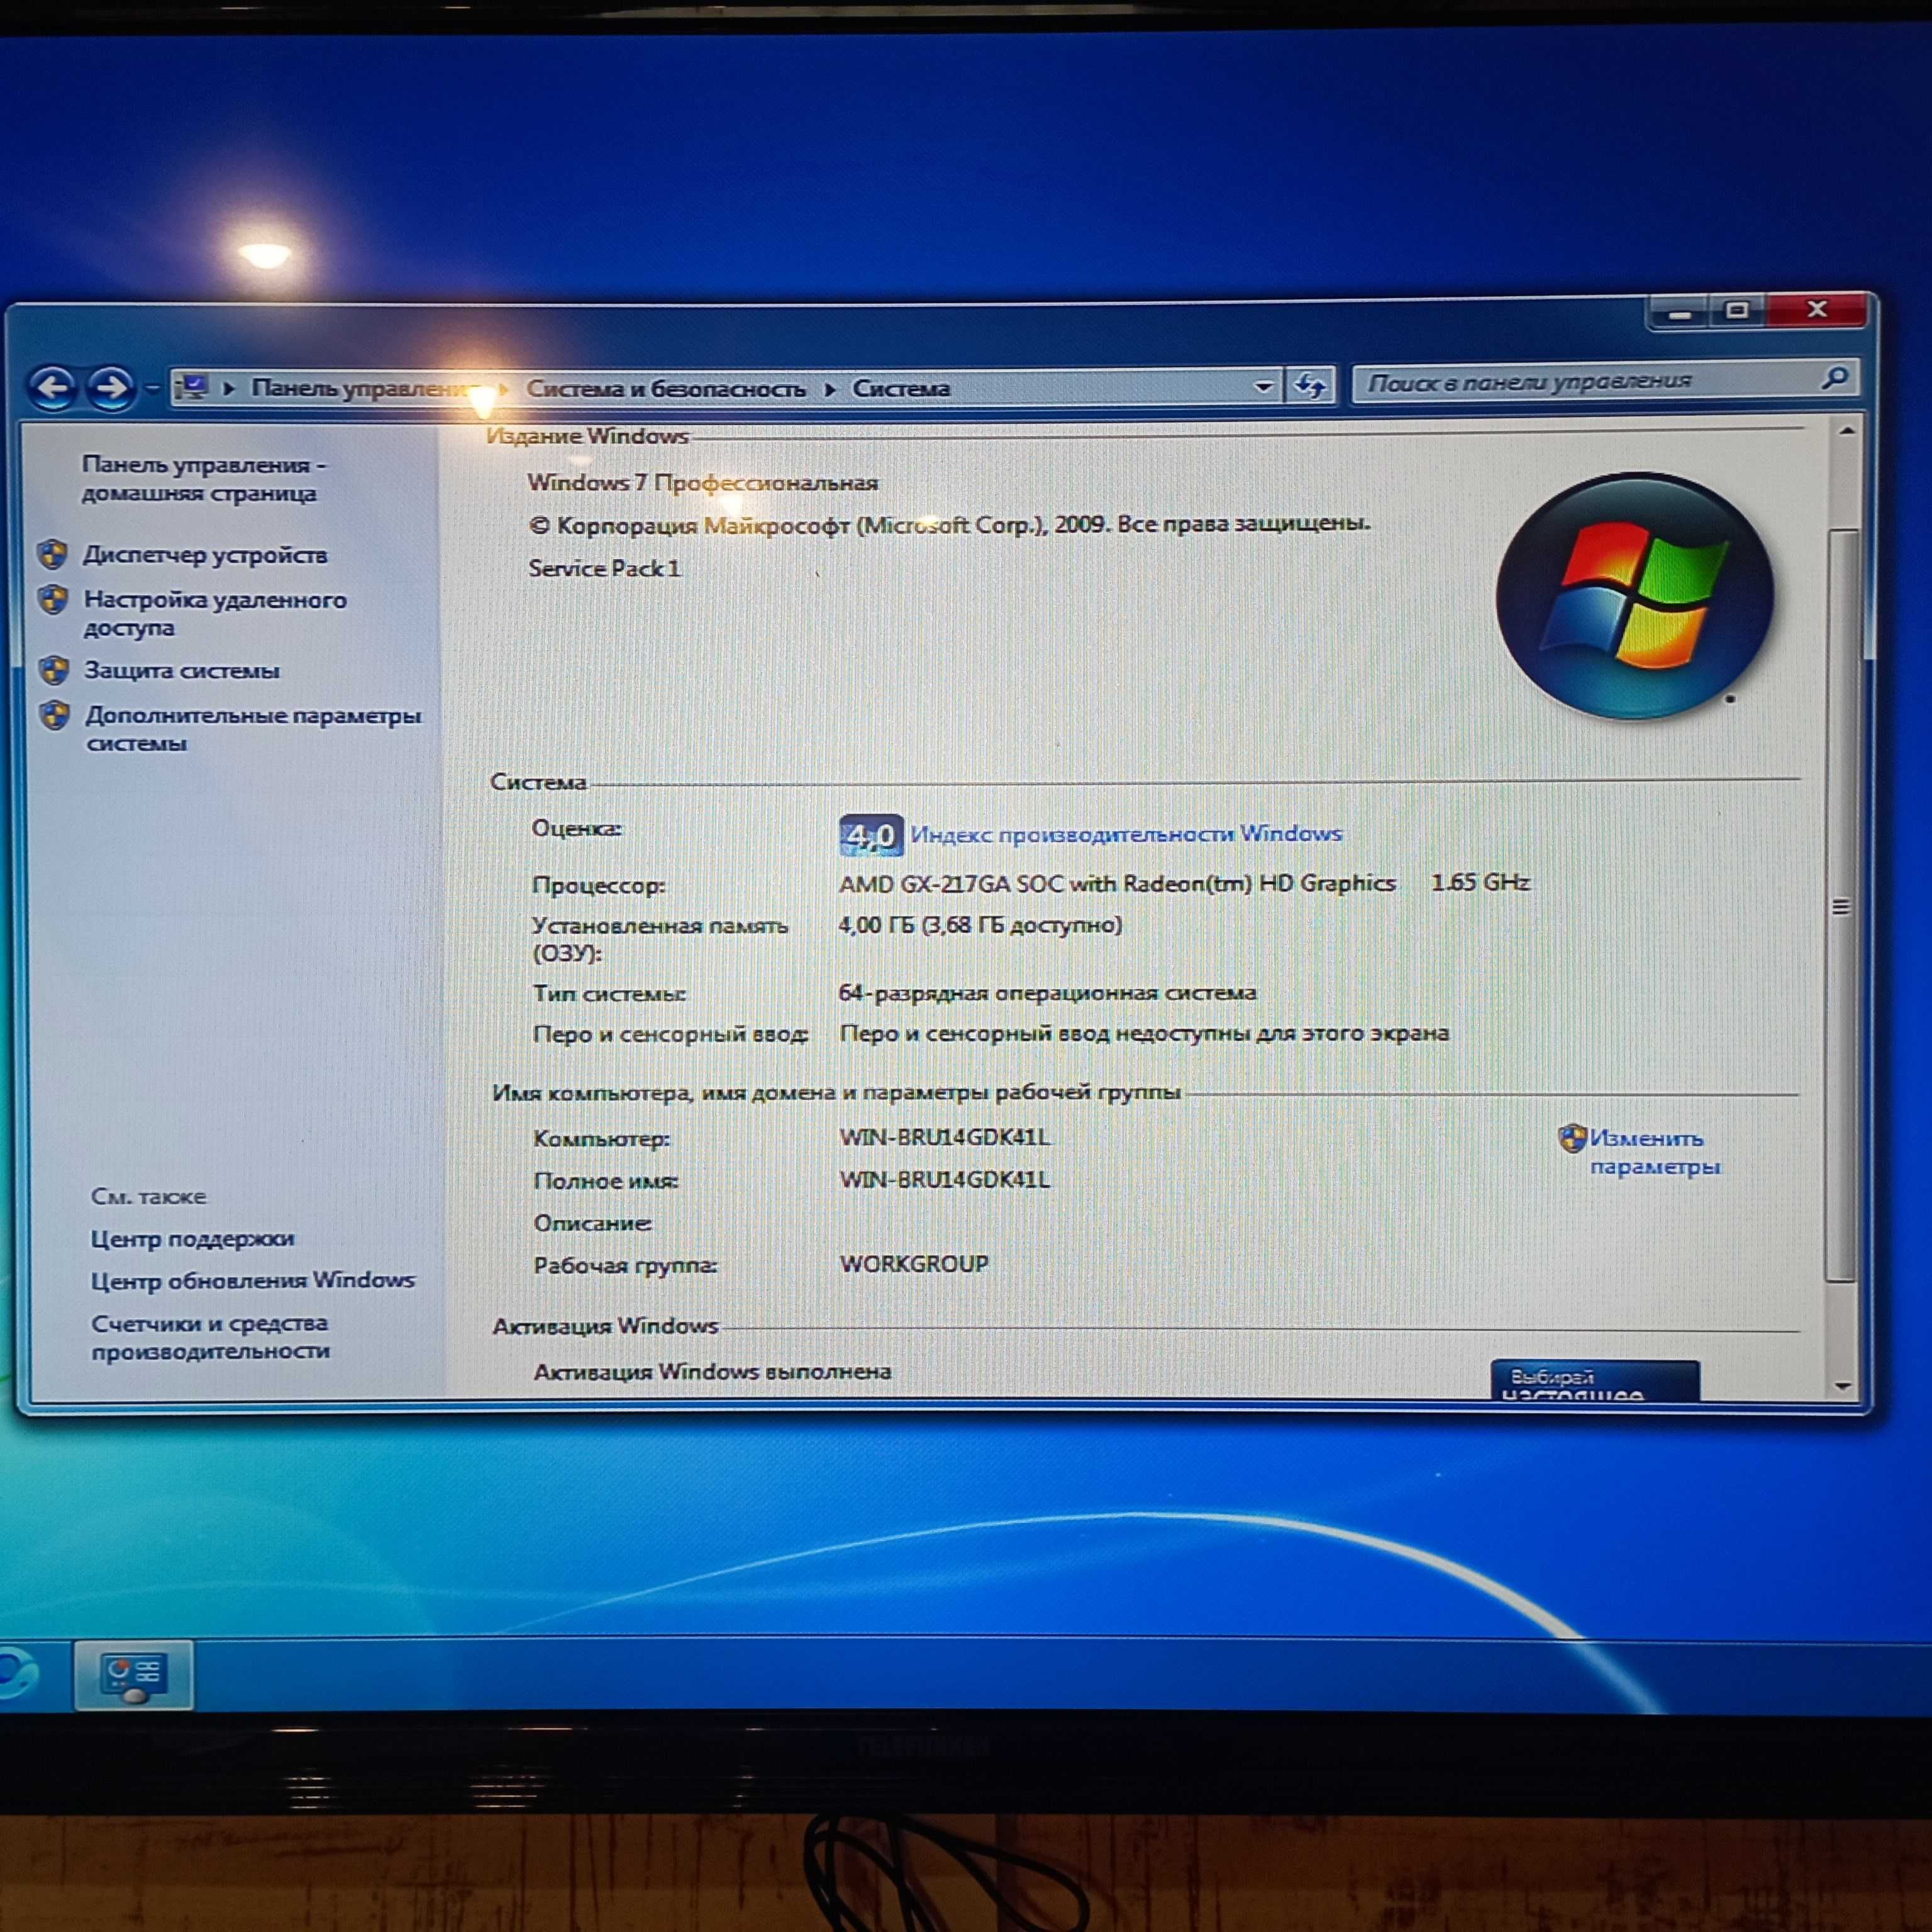This screenshot has height=1932, width=1932.
Task: Open the address bar history dropdown
Action: (1264, 386)
